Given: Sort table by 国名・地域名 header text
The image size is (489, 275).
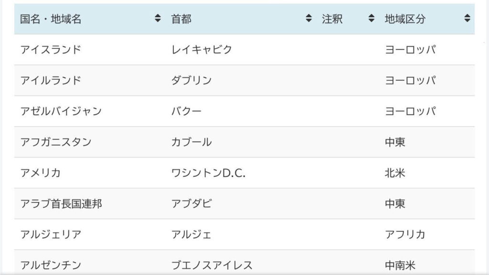Looking at the screenshot, I should point(51,19).
